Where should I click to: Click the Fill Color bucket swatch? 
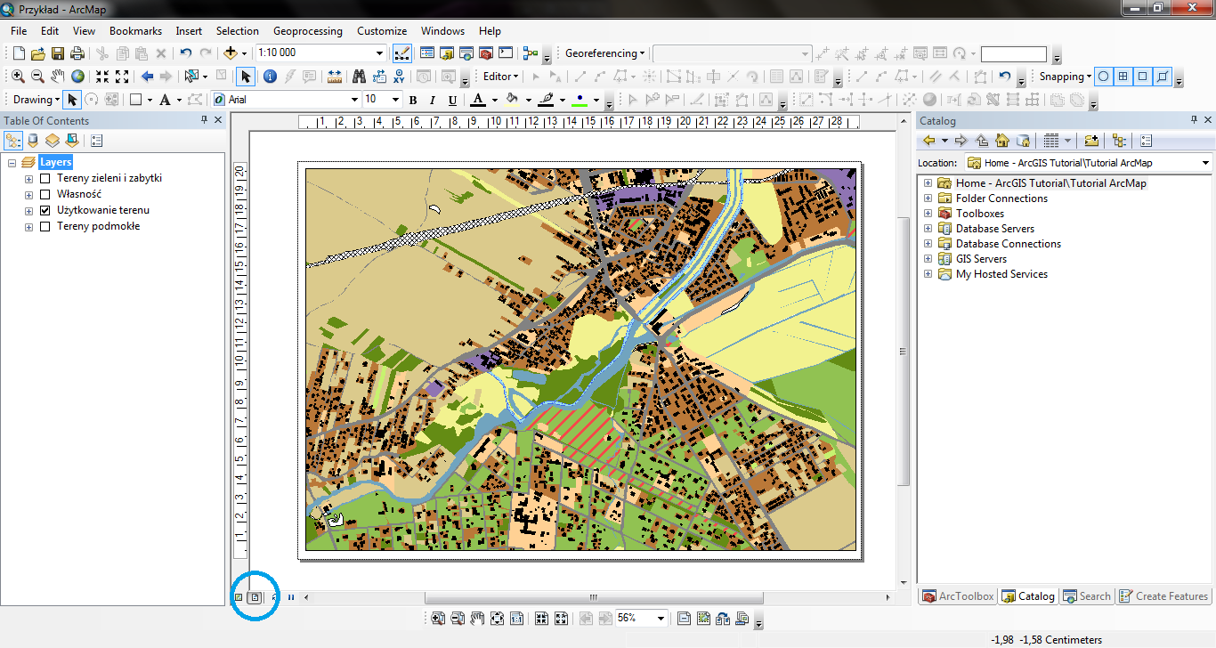point(512,100)
